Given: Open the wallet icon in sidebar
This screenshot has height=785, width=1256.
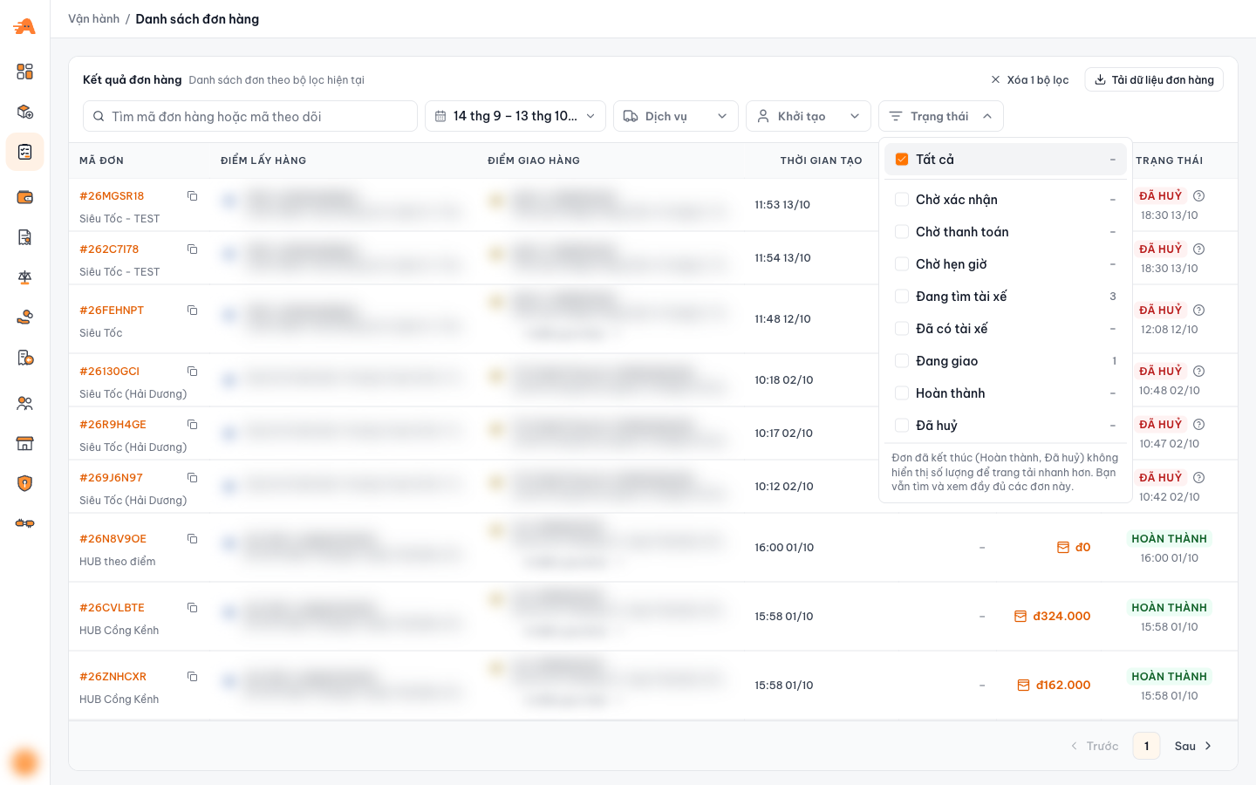Looking at the screenshot, I should pos(24,197).
